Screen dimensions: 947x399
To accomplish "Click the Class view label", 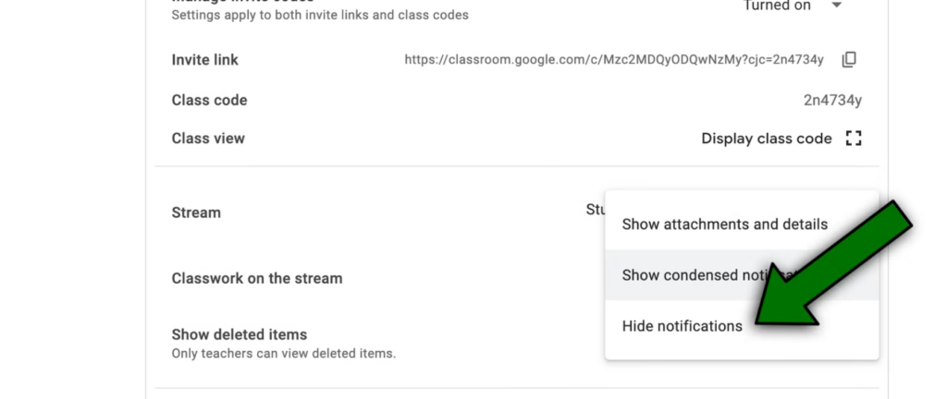I will 208,139.
